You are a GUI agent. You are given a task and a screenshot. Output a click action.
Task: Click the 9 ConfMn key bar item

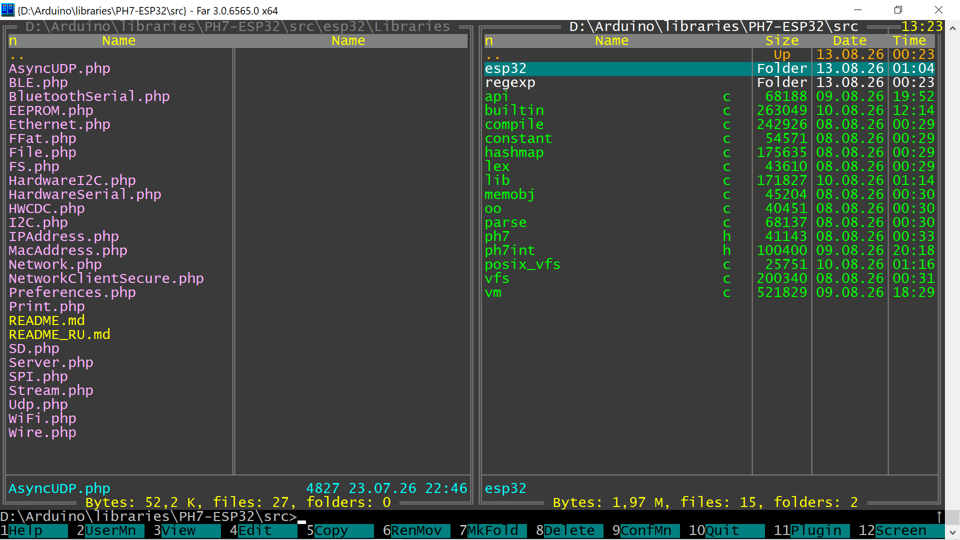tap(646, 530)
